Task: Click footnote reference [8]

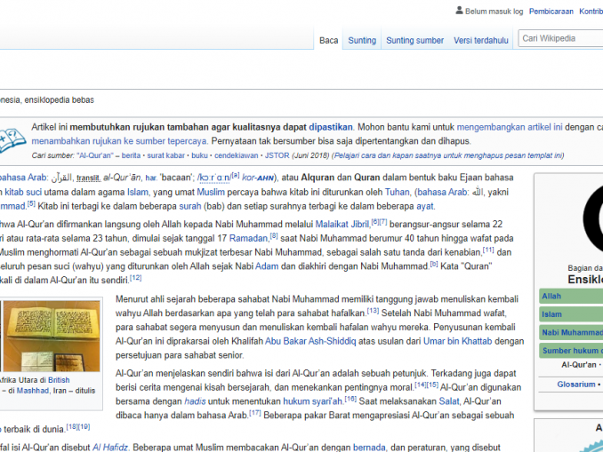Action: coord(273,236)
